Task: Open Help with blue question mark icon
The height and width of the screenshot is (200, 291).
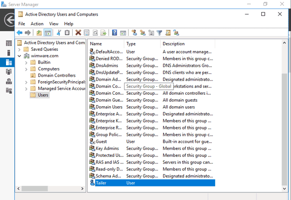Action: coord(114,33)
